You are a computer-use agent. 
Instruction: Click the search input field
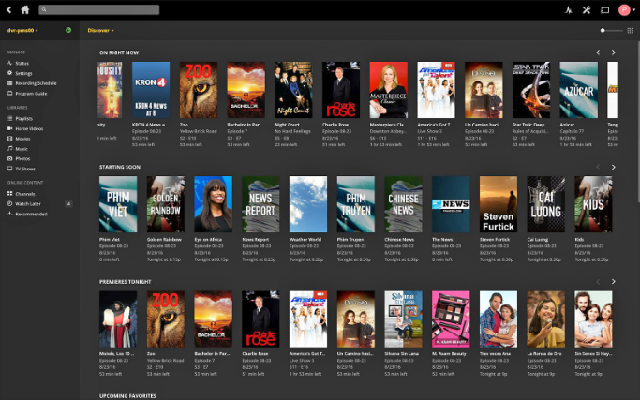pyautogui.click(x=98, y=9)
